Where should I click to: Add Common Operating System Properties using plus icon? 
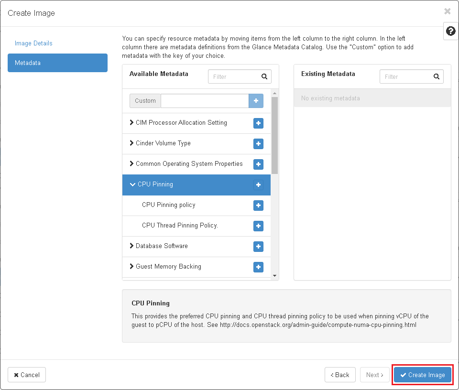click(258, 164)
